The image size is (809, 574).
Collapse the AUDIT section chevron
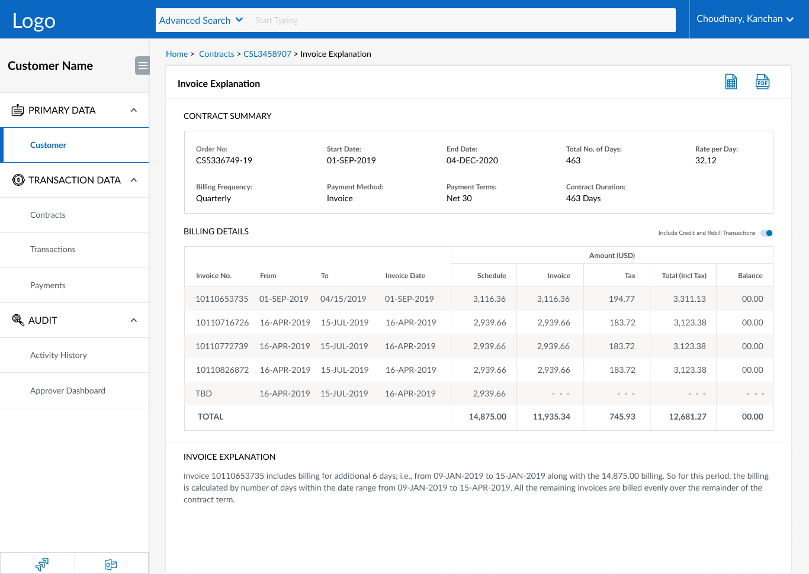click(134, 320)
